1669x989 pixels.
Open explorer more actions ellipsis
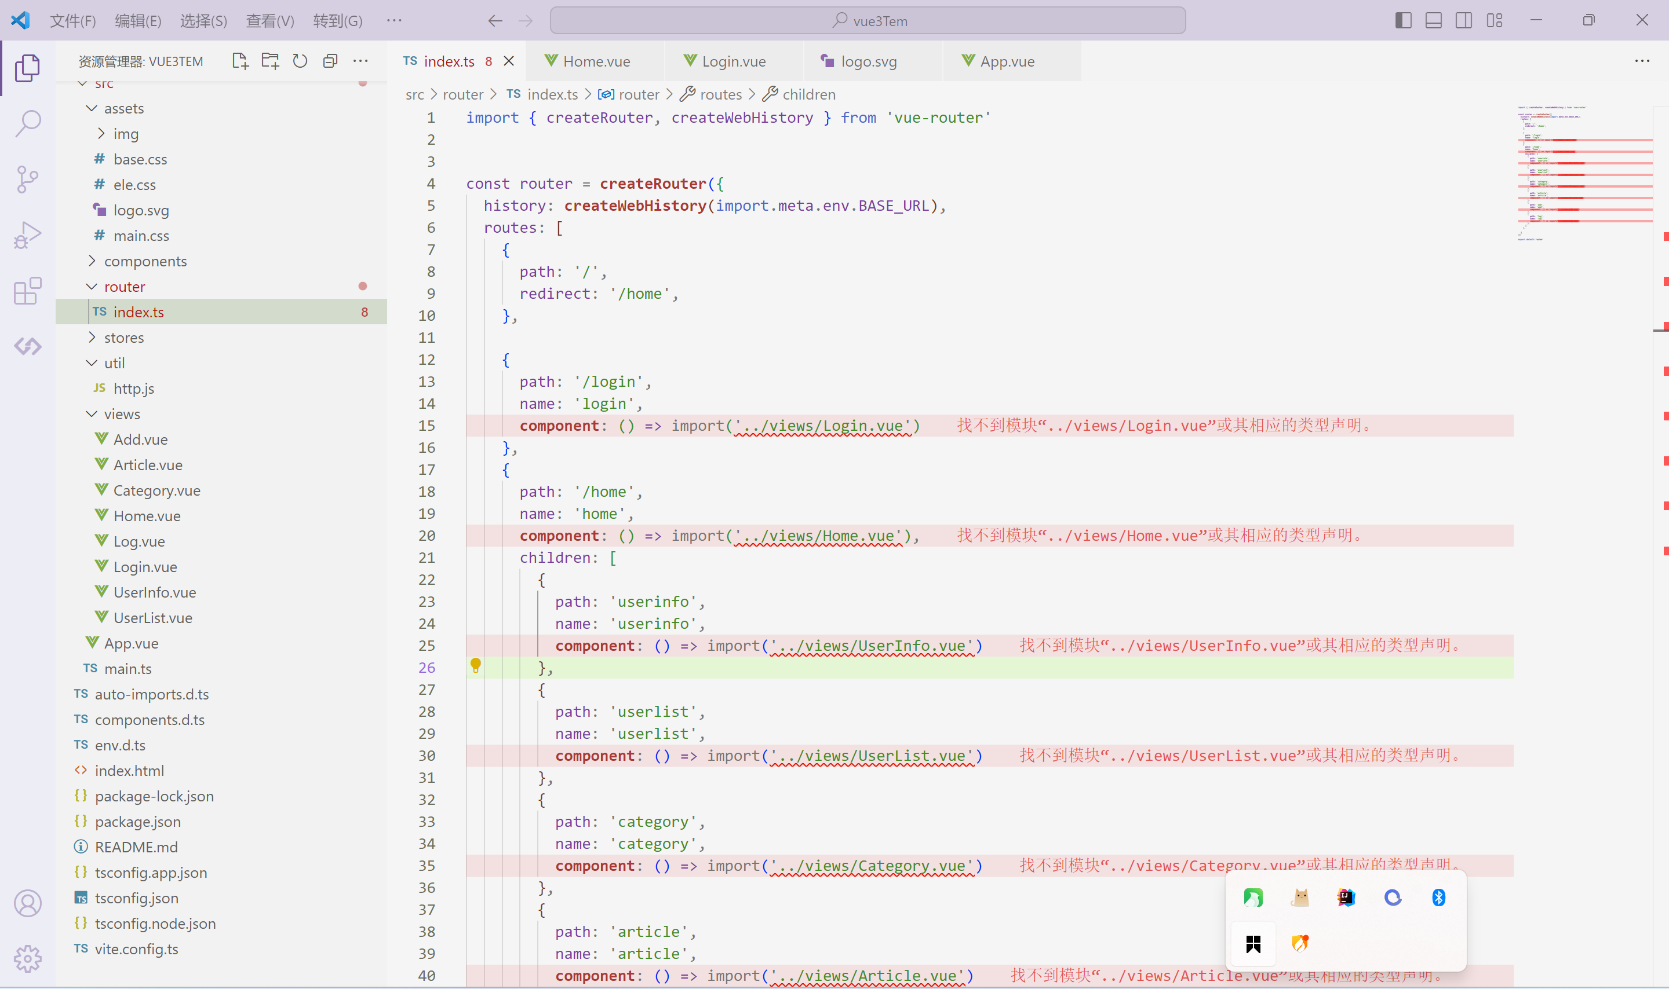360,61
